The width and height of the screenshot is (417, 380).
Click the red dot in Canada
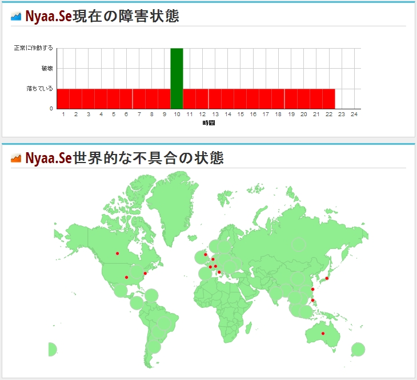coord(117,254)
